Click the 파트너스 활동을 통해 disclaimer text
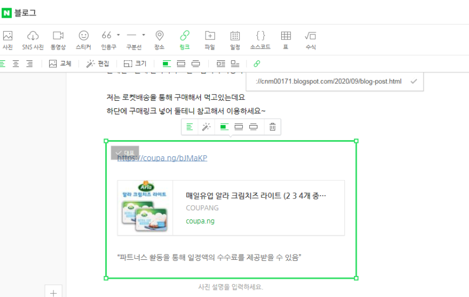 [209, 257]
